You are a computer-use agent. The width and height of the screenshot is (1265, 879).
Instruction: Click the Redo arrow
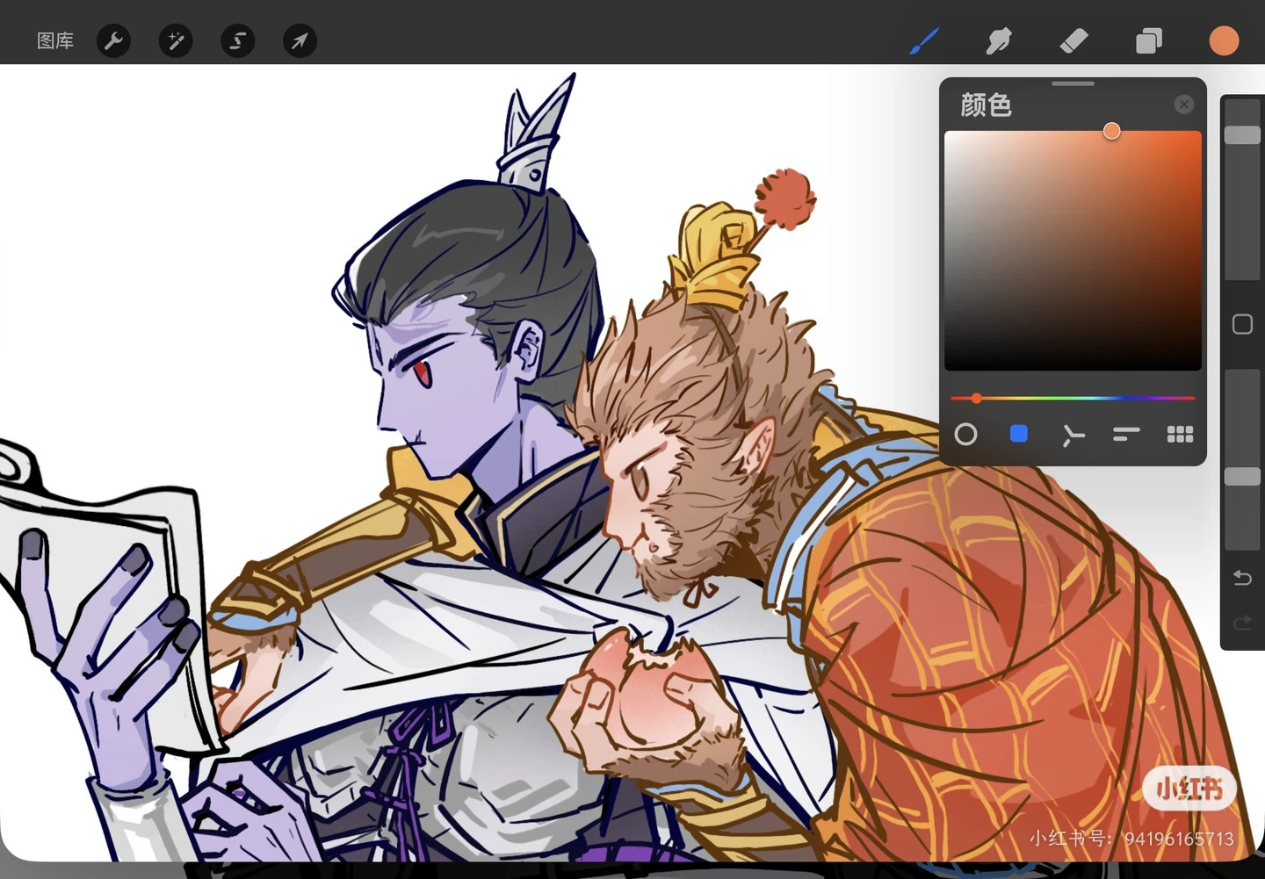[1242, 623]
